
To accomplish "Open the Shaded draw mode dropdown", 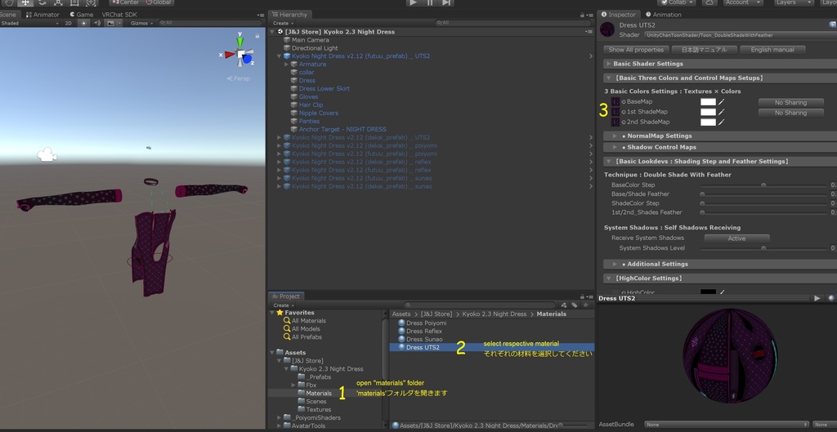I will pos(30,23).
